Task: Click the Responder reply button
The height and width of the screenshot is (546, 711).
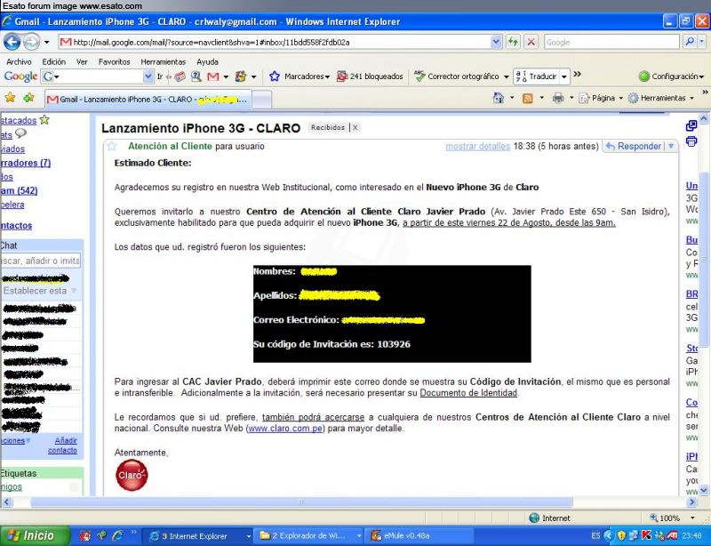Action: coord(634,146)
